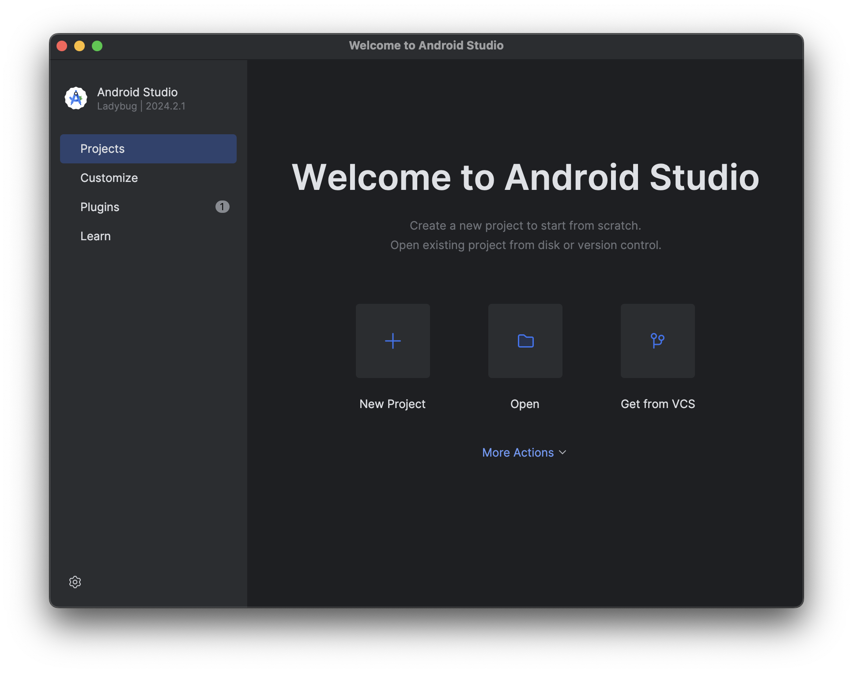
Task: Maximize window using green button
Action: click(97, 46)
